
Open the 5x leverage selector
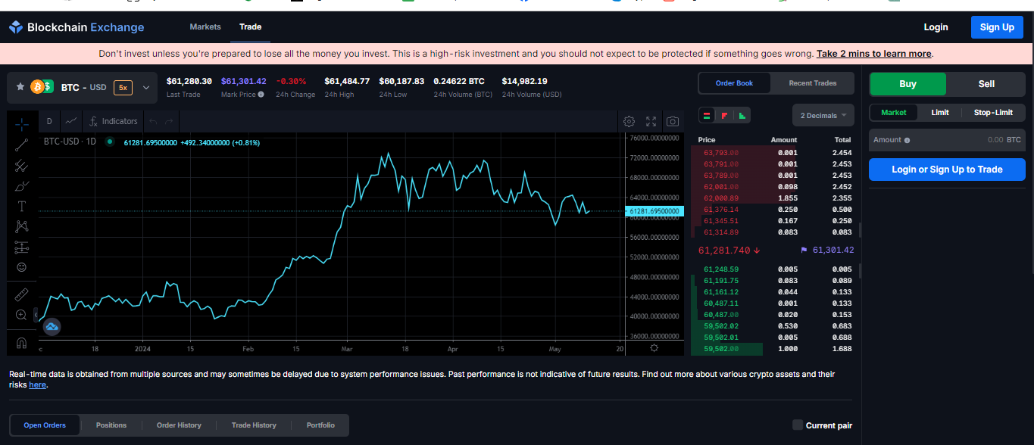(x=123, y=87)
